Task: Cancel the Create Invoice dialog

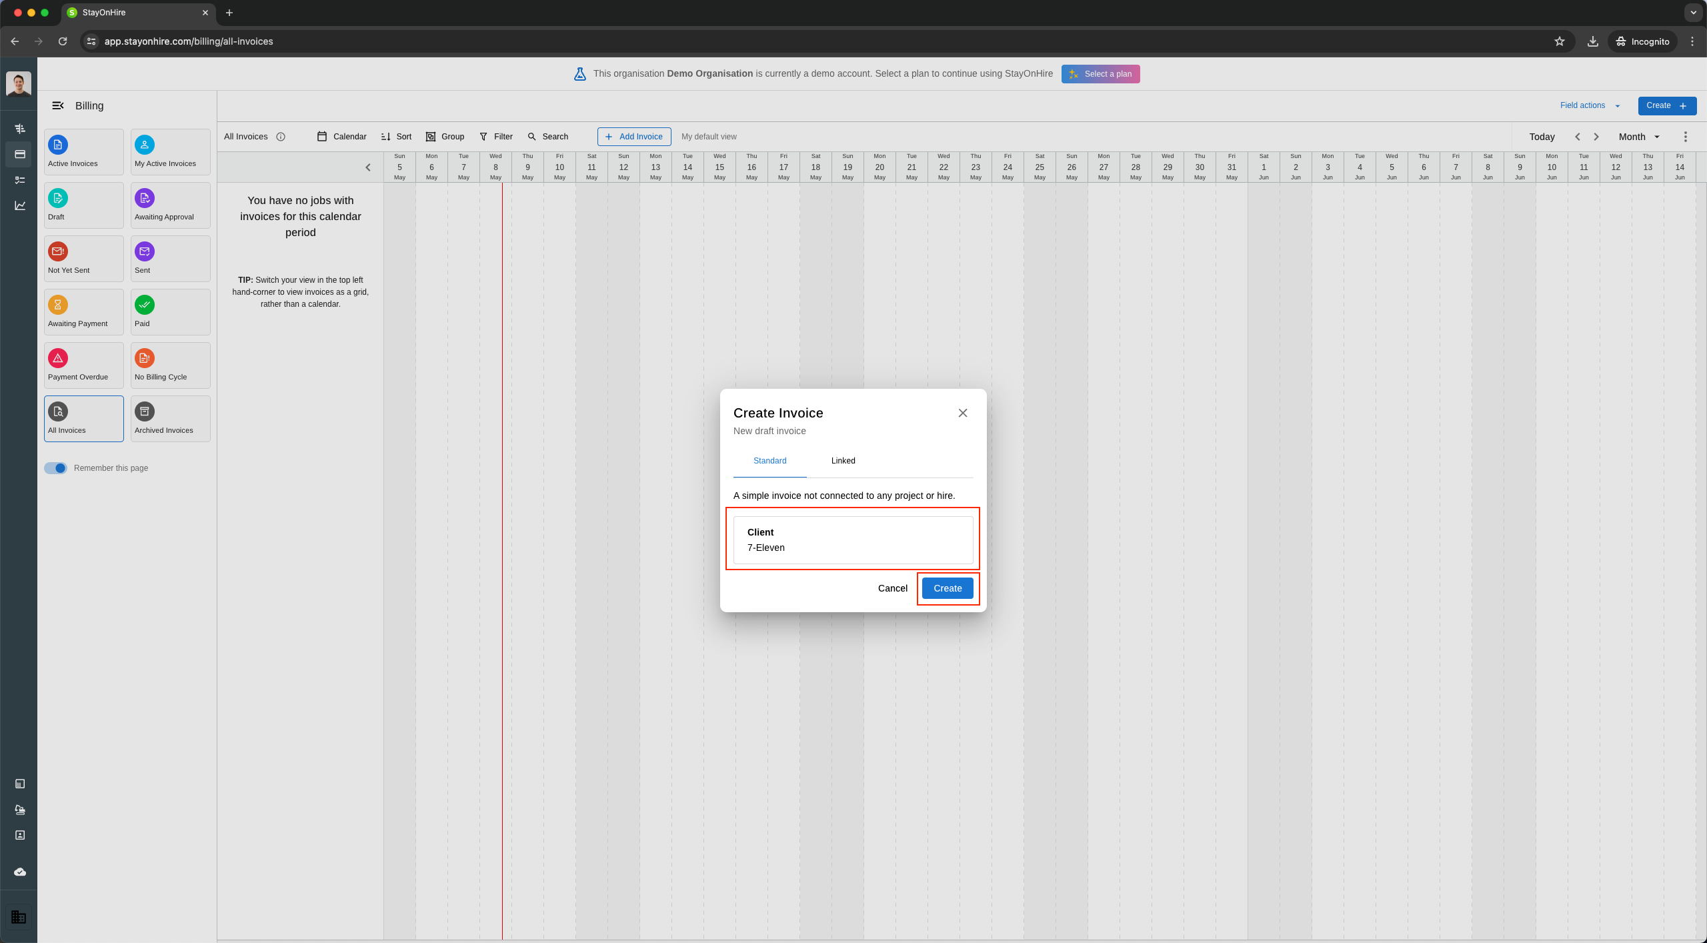Action: coord(892,588)
